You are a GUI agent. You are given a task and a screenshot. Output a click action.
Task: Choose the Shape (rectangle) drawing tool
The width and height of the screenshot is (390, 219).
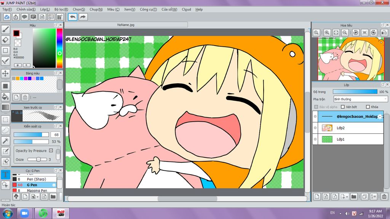coord(5,51)
